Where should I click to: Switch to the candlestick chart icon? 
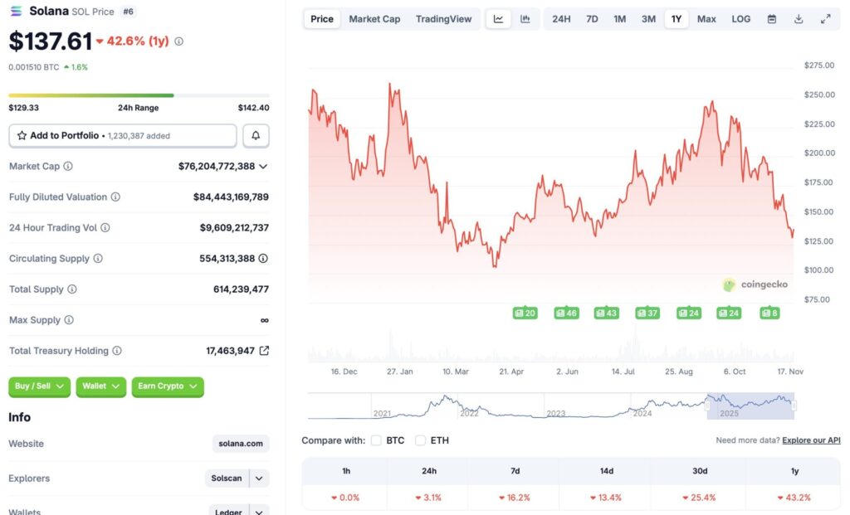(525, 18)
